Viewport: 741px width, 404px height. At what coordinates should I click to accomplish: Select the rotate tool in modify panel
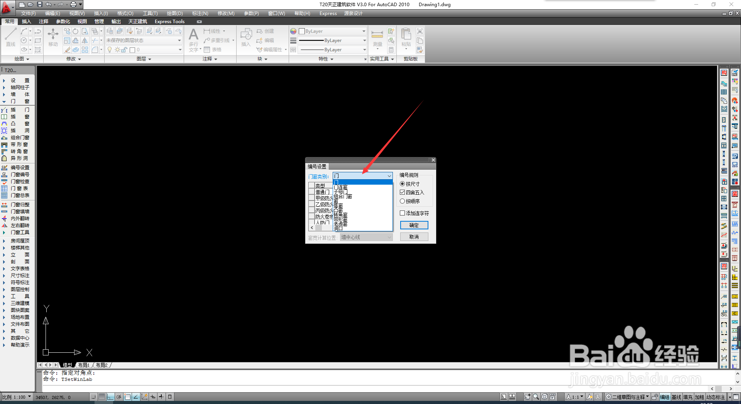[76, 31]
